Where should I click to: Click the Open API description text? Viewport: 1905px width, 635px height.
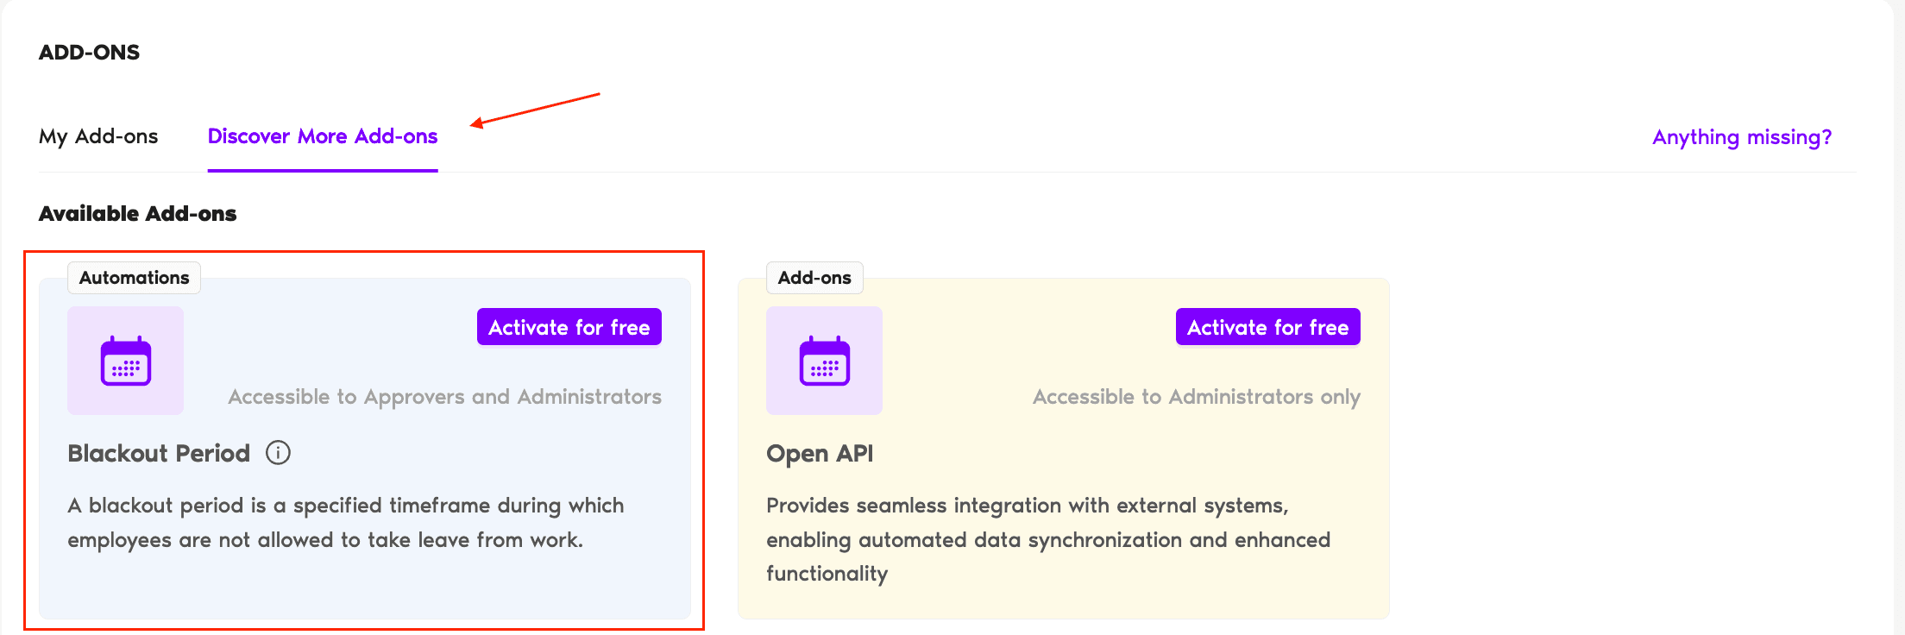[x=1047, y=539]
